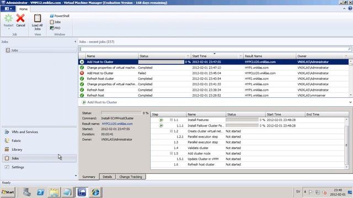Select the failed Add Host to Cluster row
Image resolution: width=353 pixels, height=198 pixels.
tap(213, 73)
